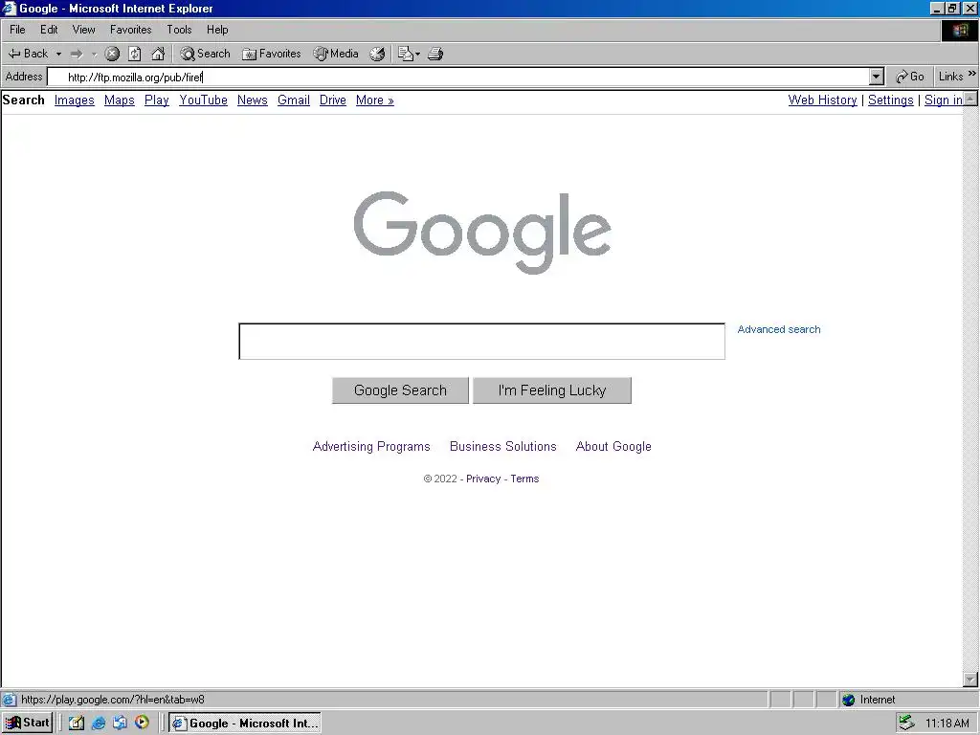Launch Windows Media Player quick launch icon
Image resolution: width=980 pixels, height=735 pixels.
point(142,723)
